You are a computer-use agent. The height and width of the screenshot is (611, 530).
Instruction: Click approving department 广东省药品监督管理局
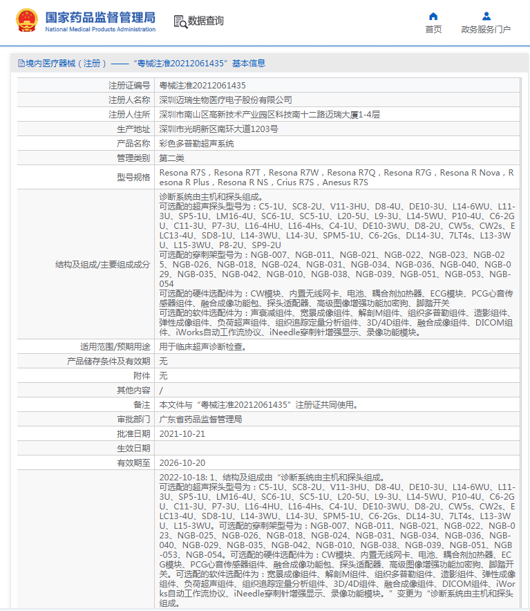[200, 419]
